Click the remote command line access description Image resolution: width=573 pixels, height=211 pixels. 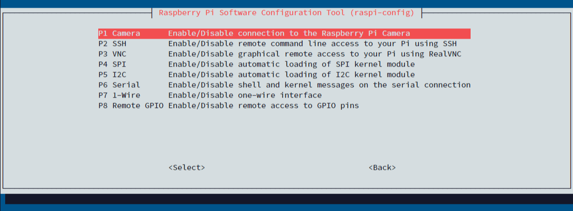[312, 44]
